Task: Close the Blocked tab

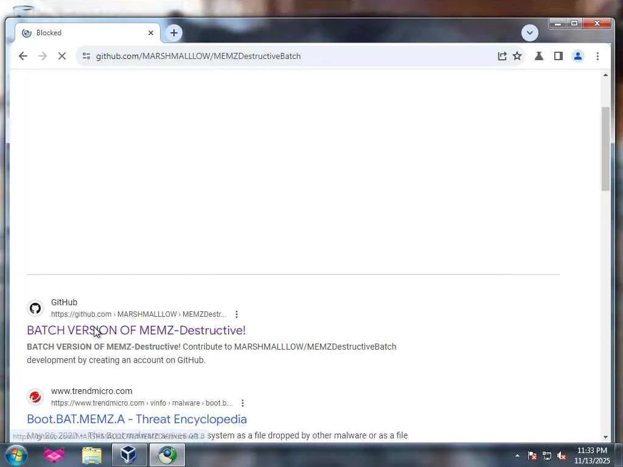Action: (151, 33)
